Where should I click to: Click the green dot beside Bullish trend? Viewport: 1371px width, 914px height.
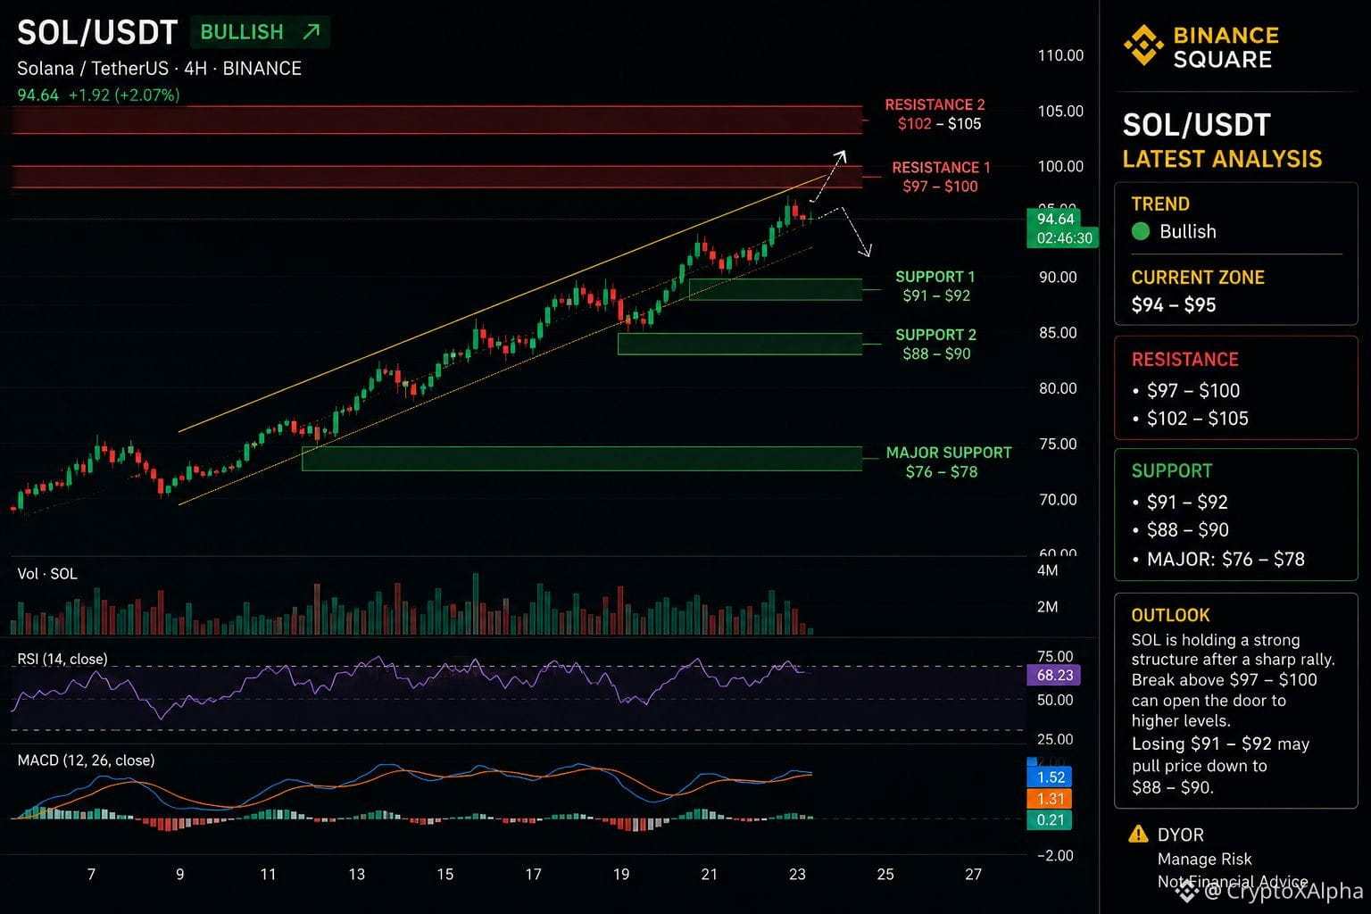pos(1140,231)
